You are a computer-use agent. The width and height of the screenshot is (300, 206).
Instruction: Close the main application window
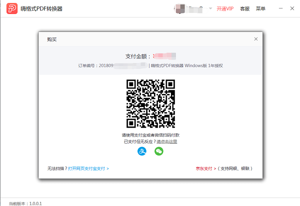point(292,8)
